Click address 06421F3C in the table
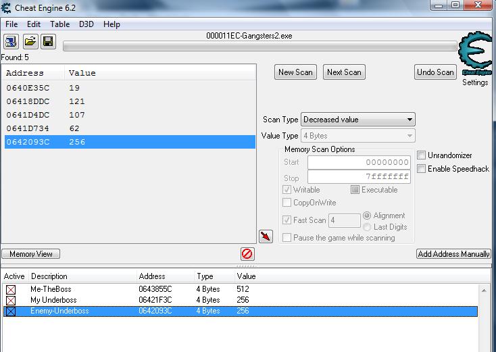The image size is (496, 352). pyautogui.click(x=155, y=300)
